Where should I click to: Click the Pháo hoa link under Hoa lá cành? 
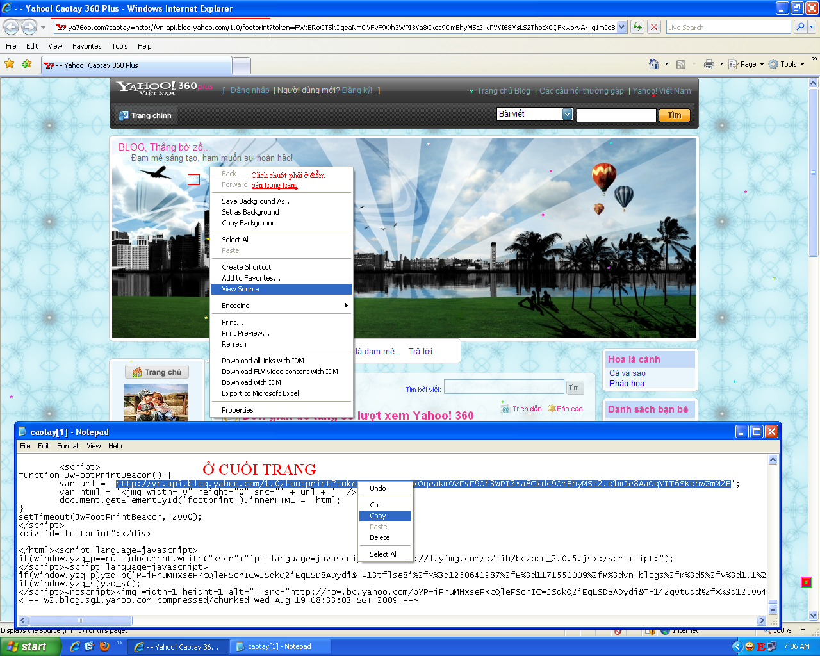pos(627,383)
